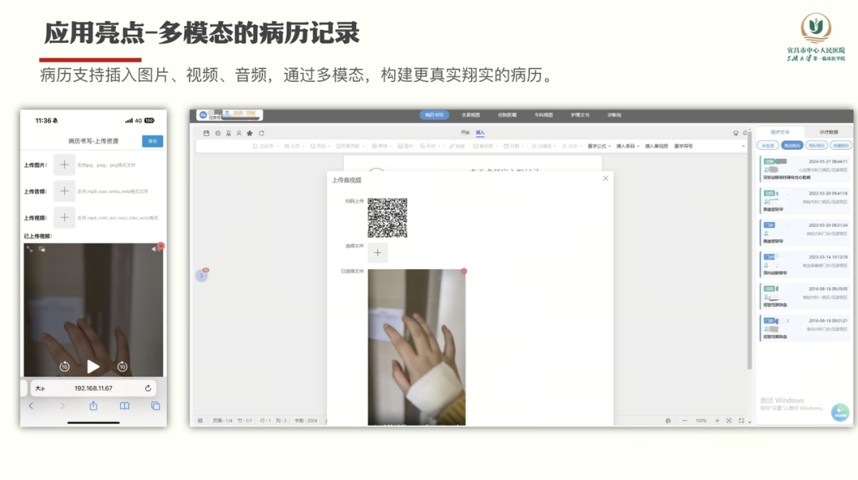The image size is (858, 480).
Task: Open the record dated 2024-05-27 08:44:11
Action: tap(805, 169)
